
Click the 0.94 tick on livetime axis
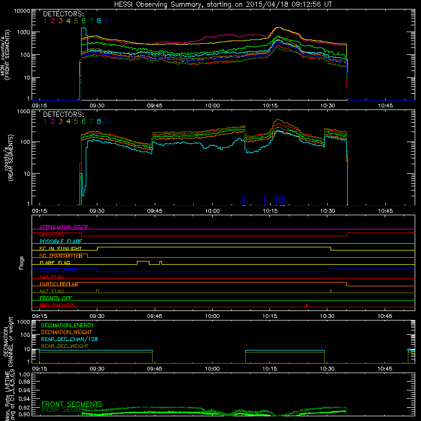tap(24, 399)
